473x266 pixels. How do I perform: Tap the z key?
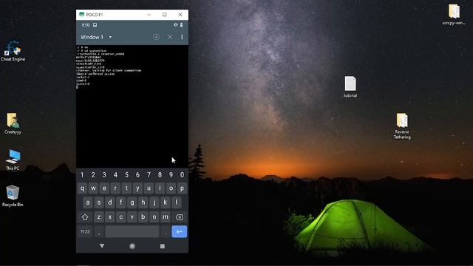(x=98, y=216)
